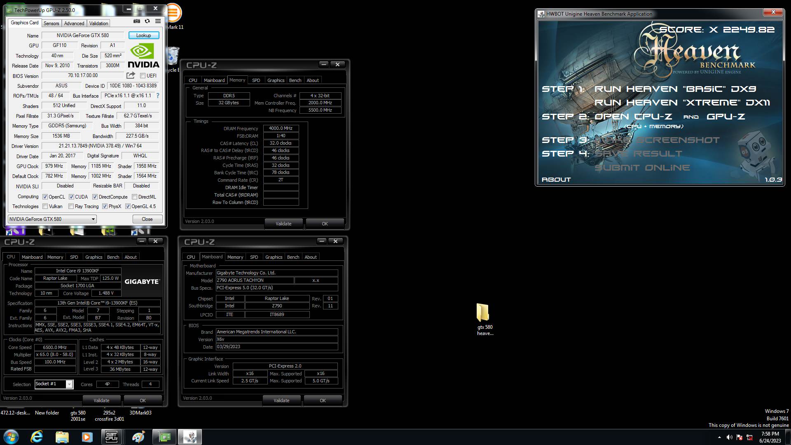Select '295x2 crossfire 3d01' desktop label
This screenshot has height=445, width=791.
pyautogui.click(x=109, y=416)
